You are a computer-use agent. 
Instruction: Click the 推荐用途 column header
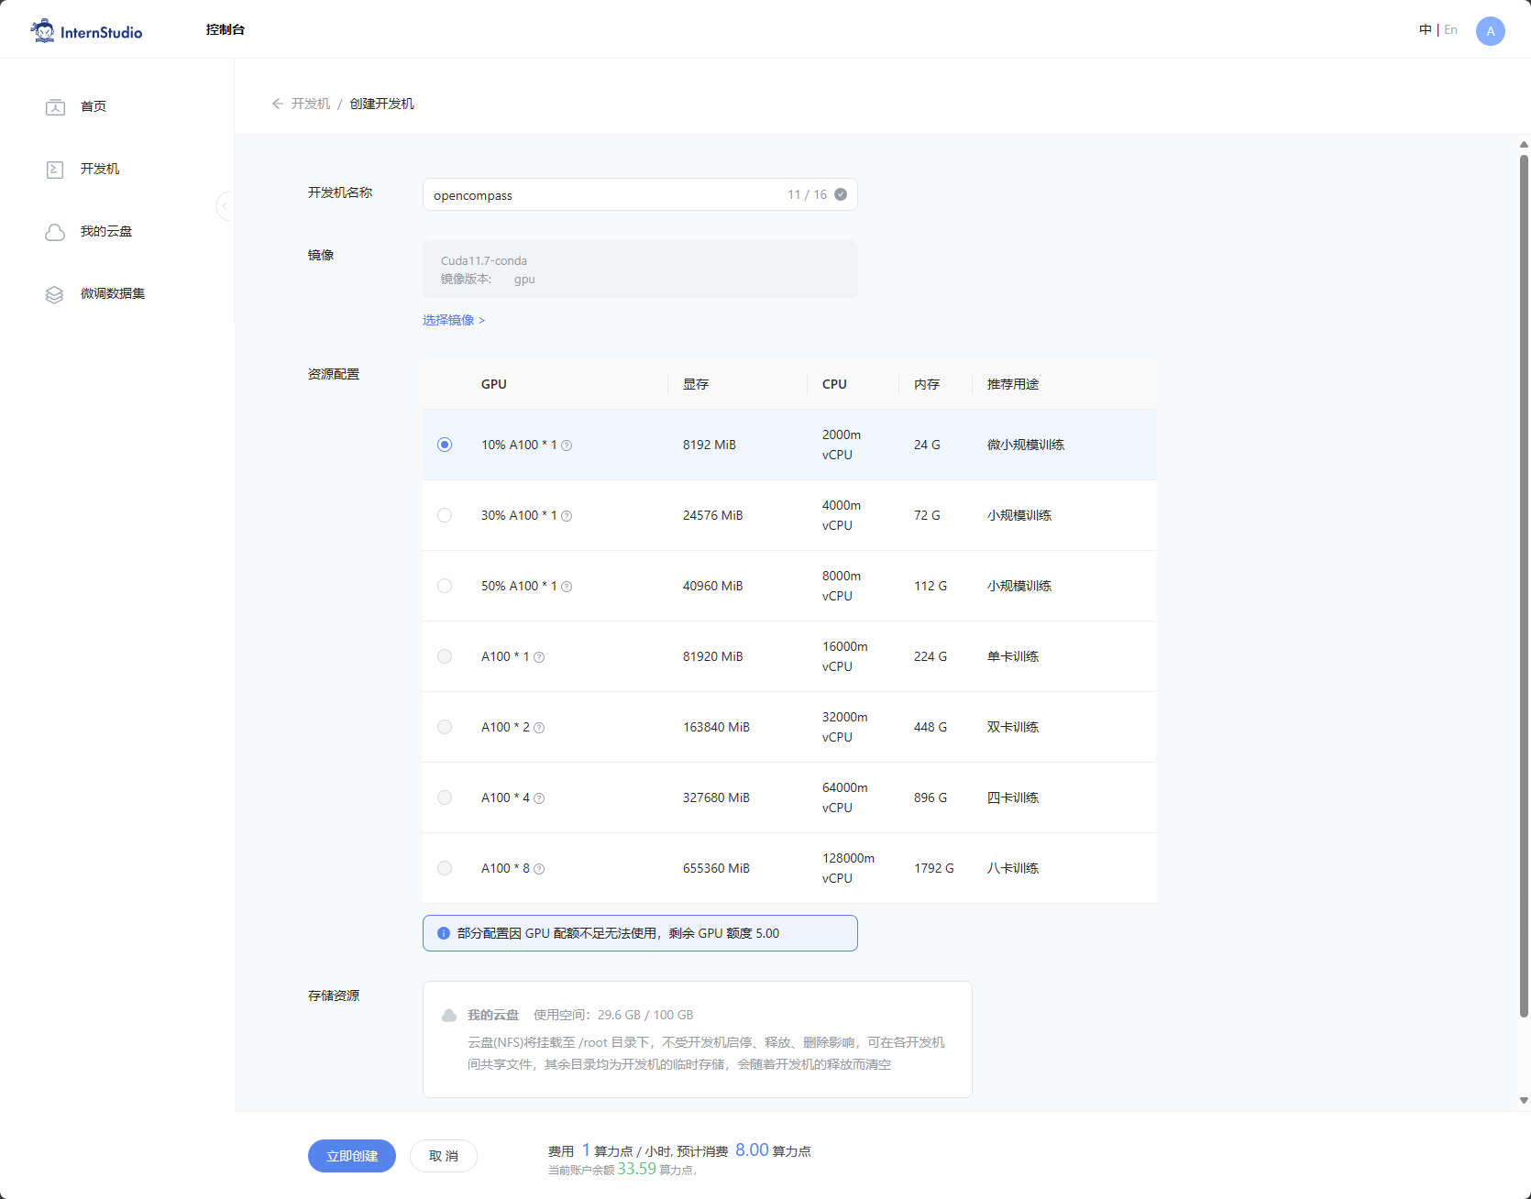(x=1013, y=384)
